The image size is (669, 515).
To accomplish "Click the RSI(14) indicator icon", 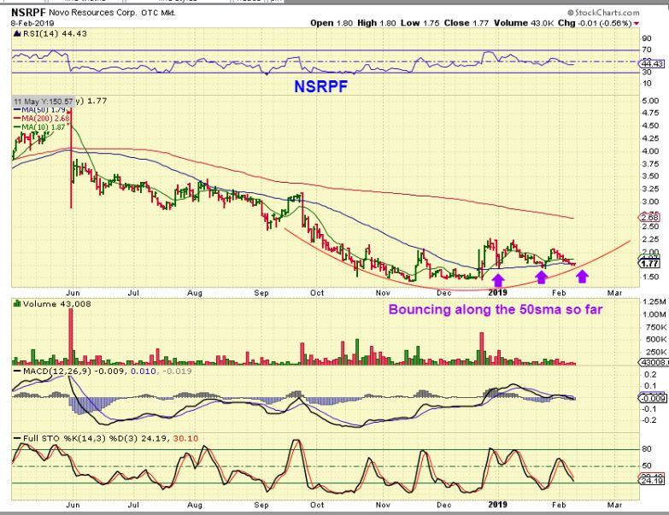I will pos(17,33).
